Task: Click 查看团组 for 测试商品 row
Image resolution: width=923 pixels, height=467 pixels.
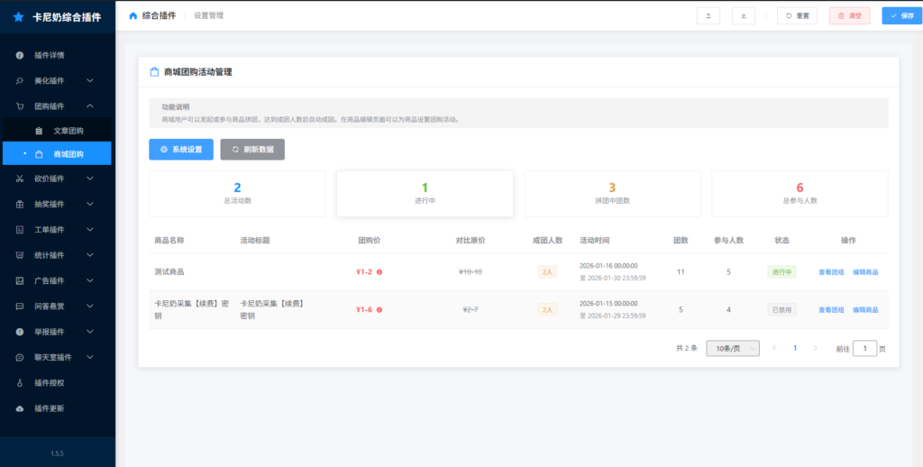Action: click(x=831, y=272)
